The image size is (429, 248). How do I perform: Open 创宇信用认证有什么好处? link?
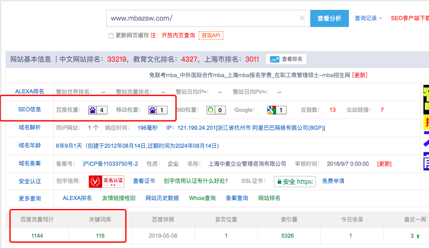[x=195, y=181]
